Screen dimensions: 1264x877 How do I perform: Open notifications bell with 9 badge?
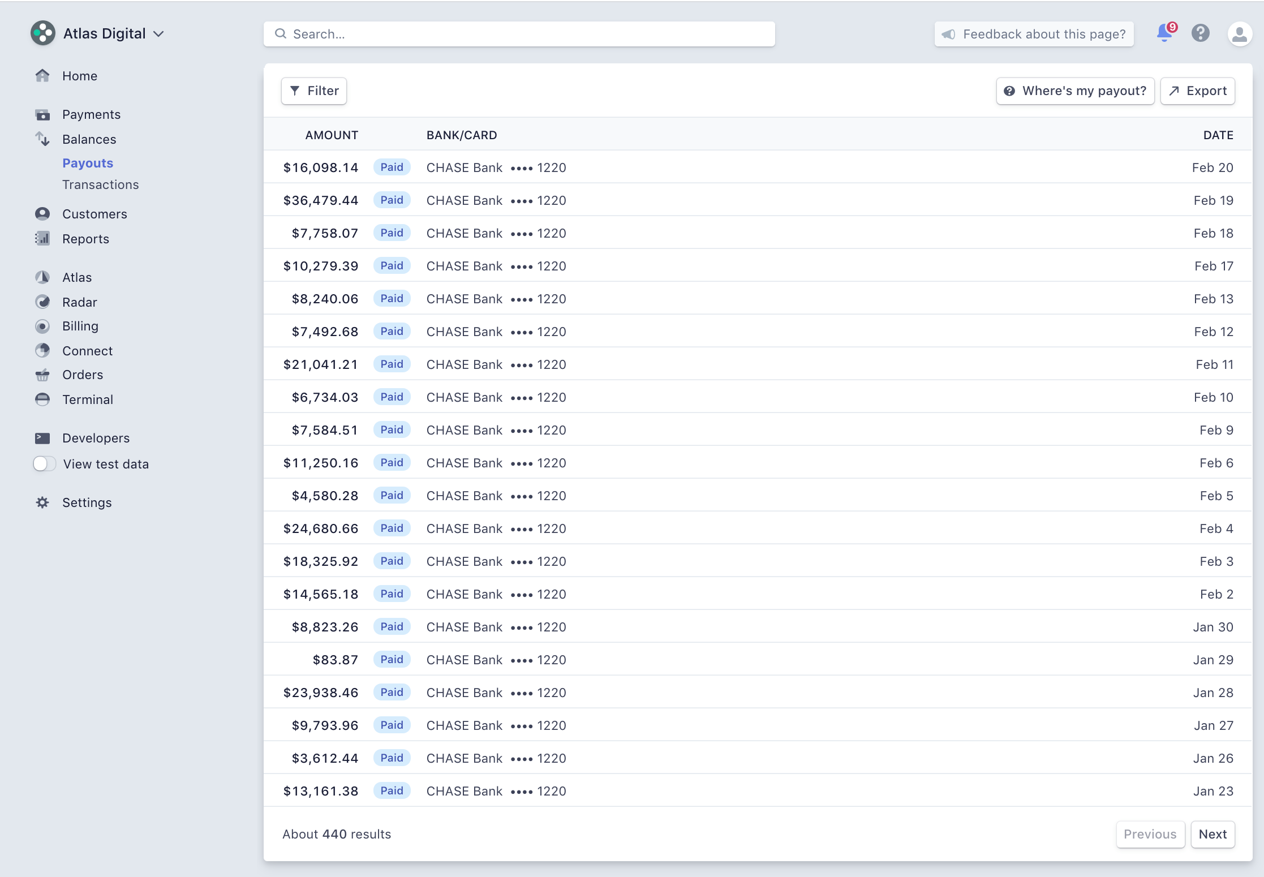pos(1166,33)
